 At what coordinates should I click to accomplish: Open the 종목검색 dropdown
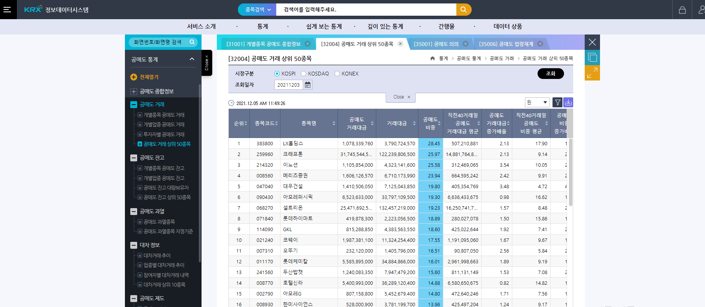click(x=257, y=10)
